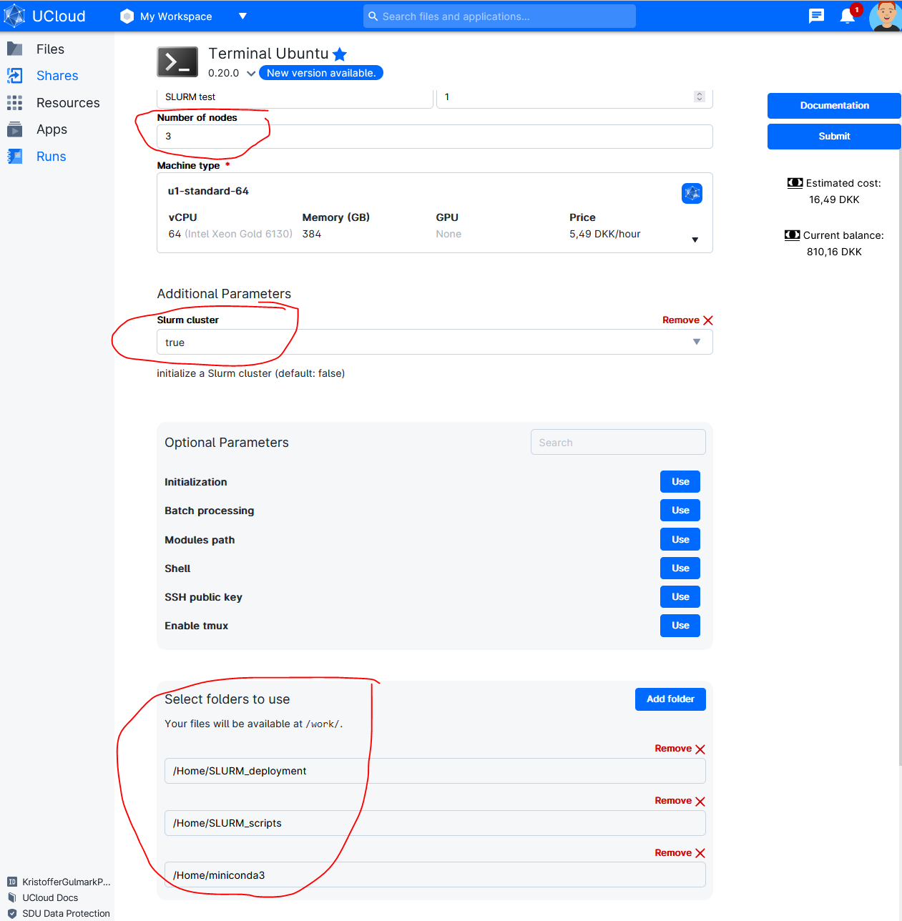Expand the My Workspace project switcher

click(242, 16)
